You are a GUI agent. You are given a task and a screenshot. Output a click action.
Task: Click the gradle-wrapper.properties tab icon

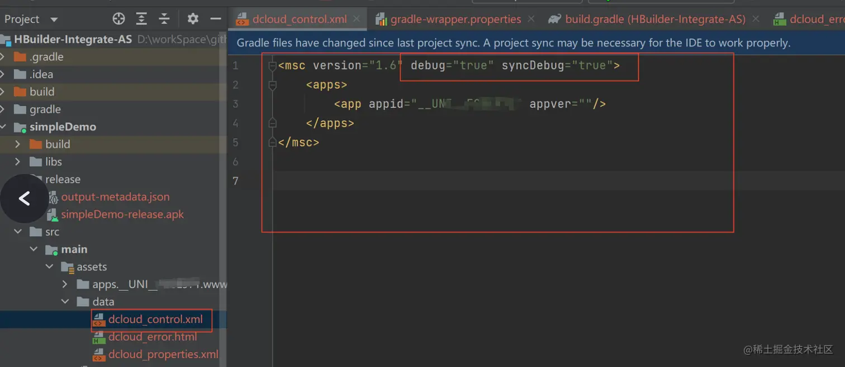click(381, 20)
